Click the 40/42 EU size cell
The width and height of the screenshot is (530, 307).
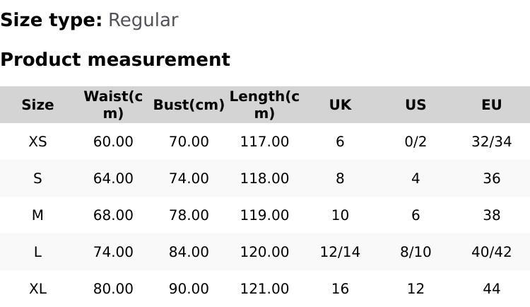(x=492, y=252)
